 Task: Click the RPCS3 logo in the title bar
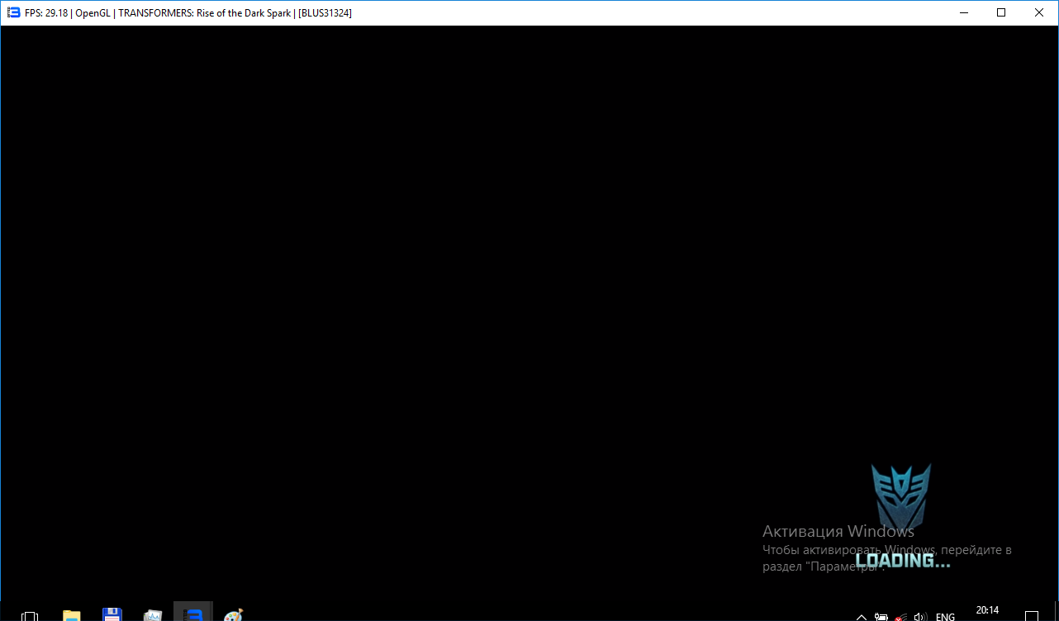[x=13, y=12]
